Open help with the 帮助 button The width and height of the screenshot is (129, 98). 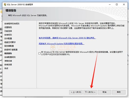pos(119,92)
